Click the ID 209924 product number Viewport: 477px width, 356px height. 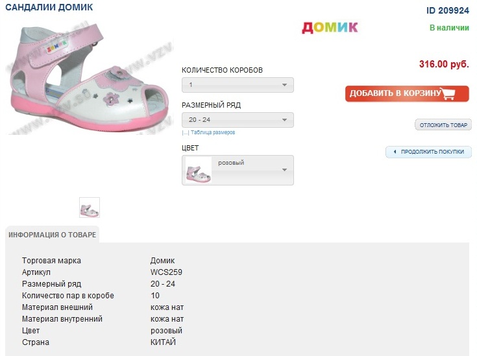(x=447, y=10)
